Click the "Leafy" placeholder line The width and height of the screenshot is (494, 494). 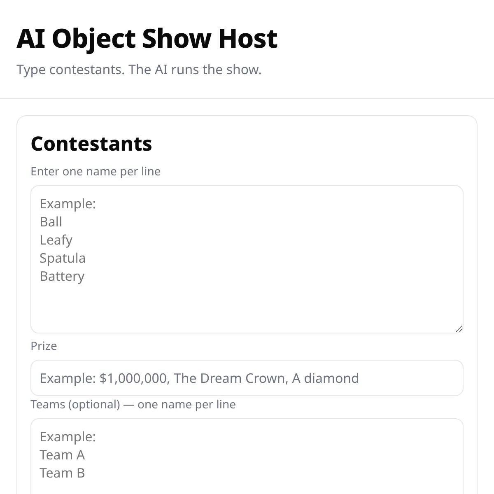pos(56,240)
